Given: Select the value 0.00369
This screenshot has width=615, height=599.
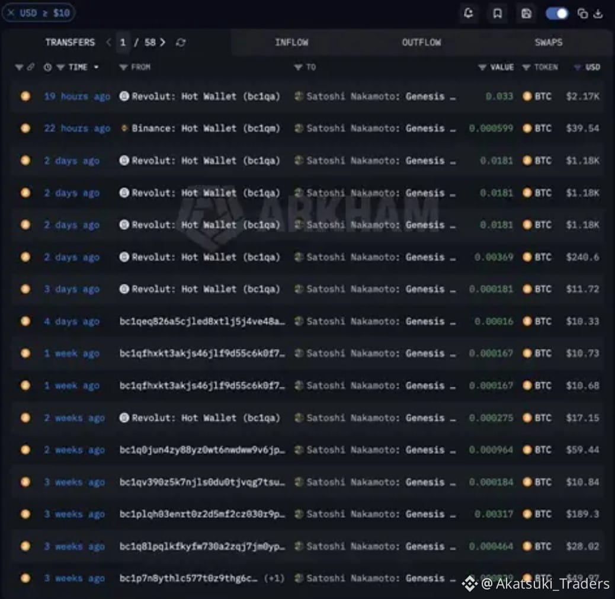Looking at the screenshot, I should [x=494, y=257].
